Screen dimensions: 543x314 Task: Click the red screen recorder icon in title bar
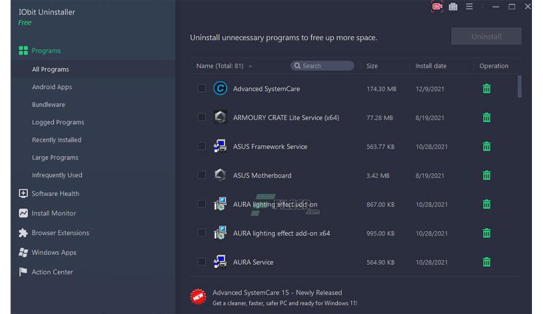click(x=437, y=6)
